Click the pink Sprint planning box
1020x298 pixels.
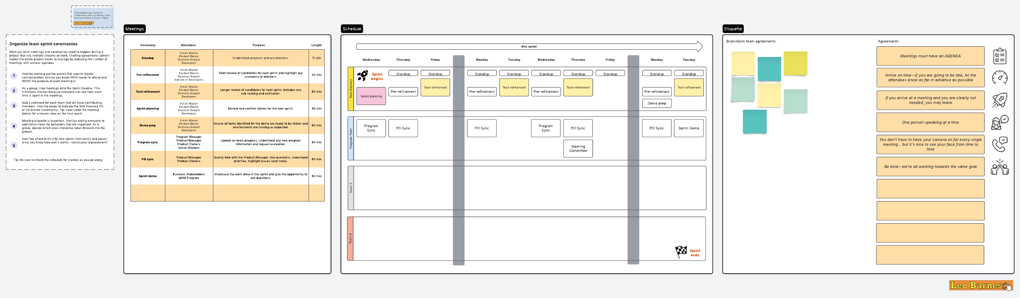[x=371, y=96]
